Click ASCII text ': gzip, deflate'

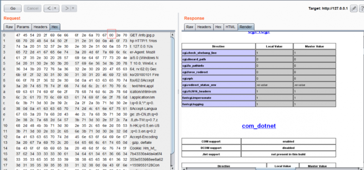pyautogui.click(x=141, y=143)
